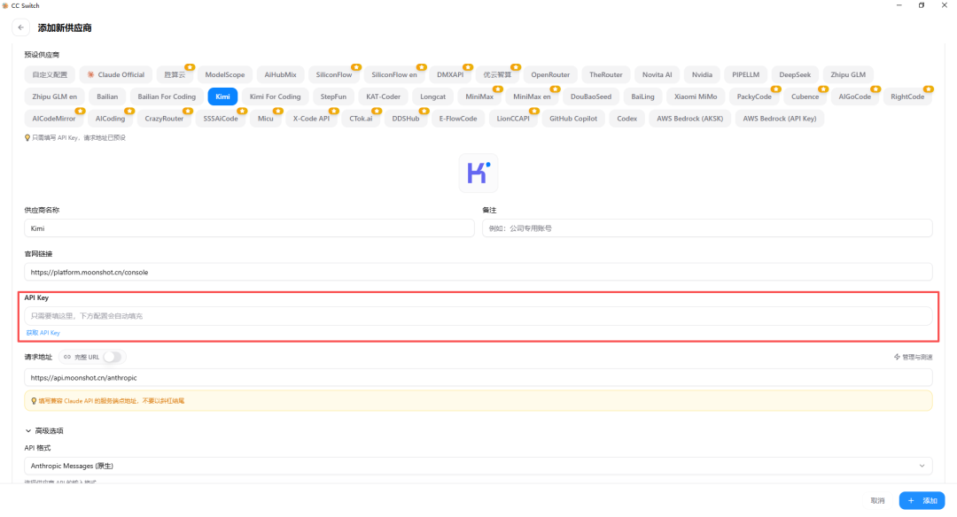Choose the Longcat preset
This screenshot has width=957, height=517.
pos(432,96)
